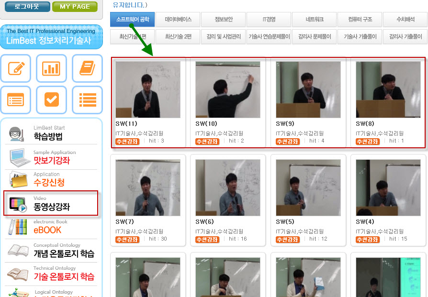Click the 추천강좌 badge under SW(4)
Viewport: 428px width, 297px height.
[x=368, y=240]
